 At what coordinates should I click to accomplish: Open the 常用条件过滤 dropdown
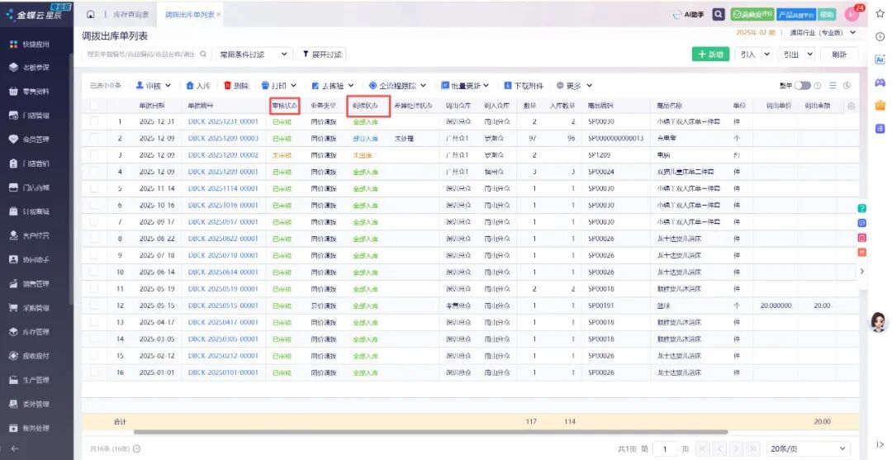(254, 55)
